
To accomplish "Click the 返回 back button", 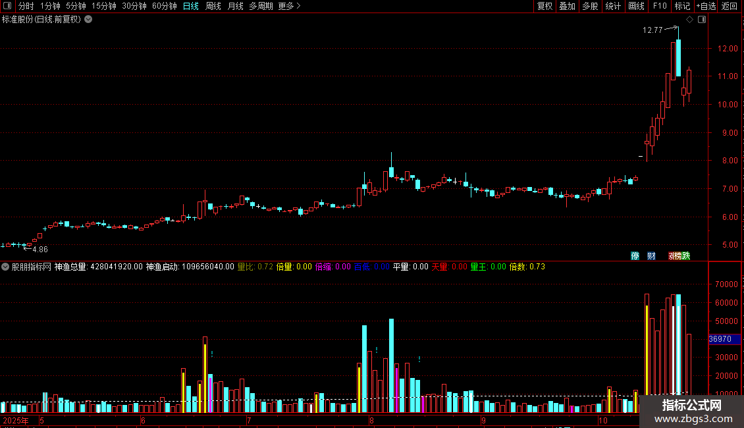I will coord(730,6).
